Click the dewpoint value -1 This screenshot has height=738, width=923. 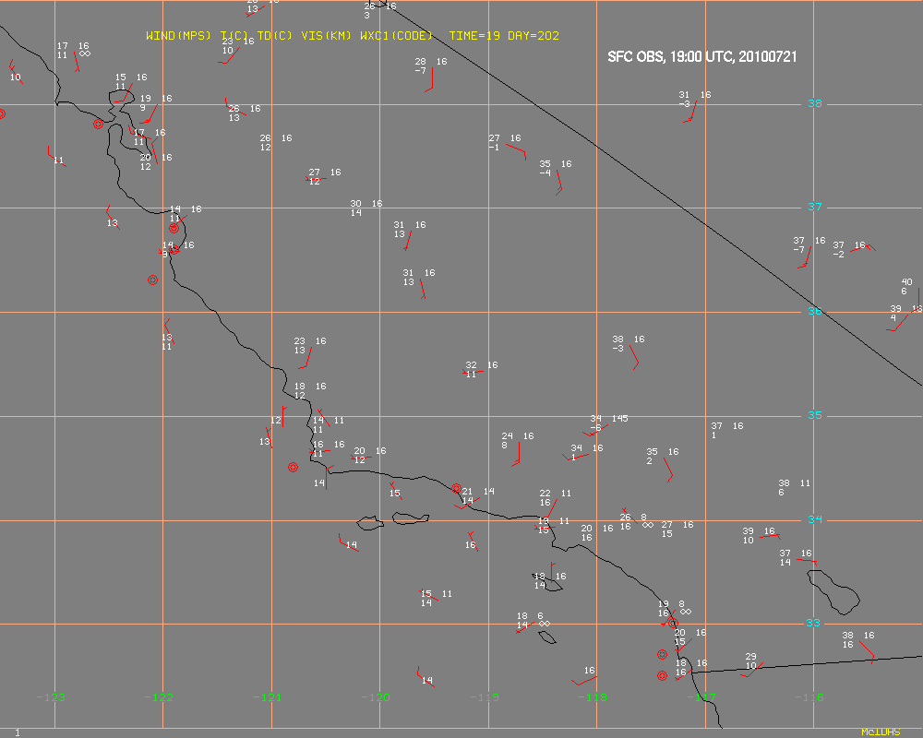tap(494, 147)
